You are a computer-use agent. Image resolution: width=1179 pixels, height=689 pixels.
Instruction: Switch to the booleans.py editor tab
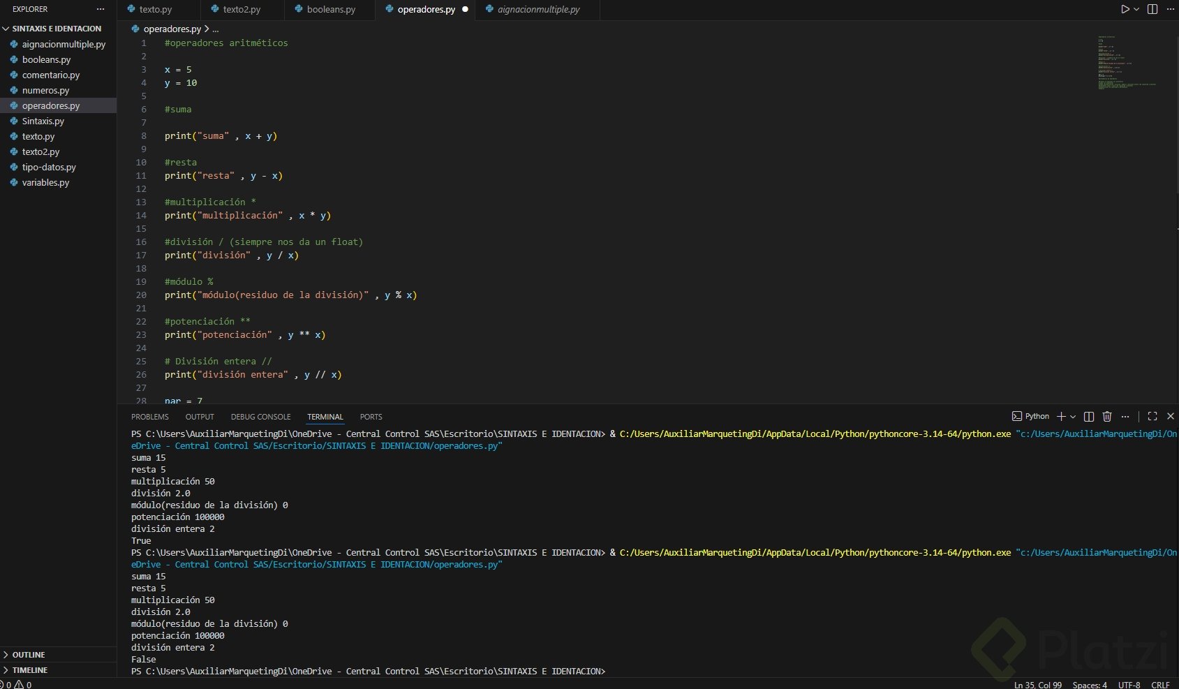point(331,10)
